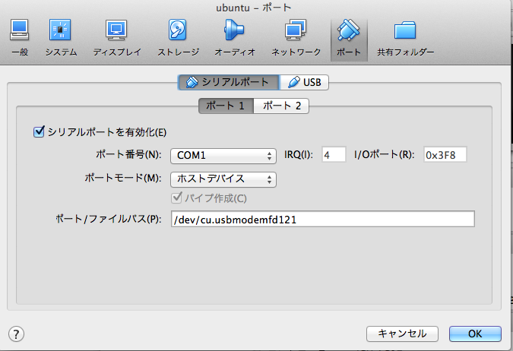Select the ポート 2 tab
The height and width of the screenshot is (351, 513).
[281, 106]
